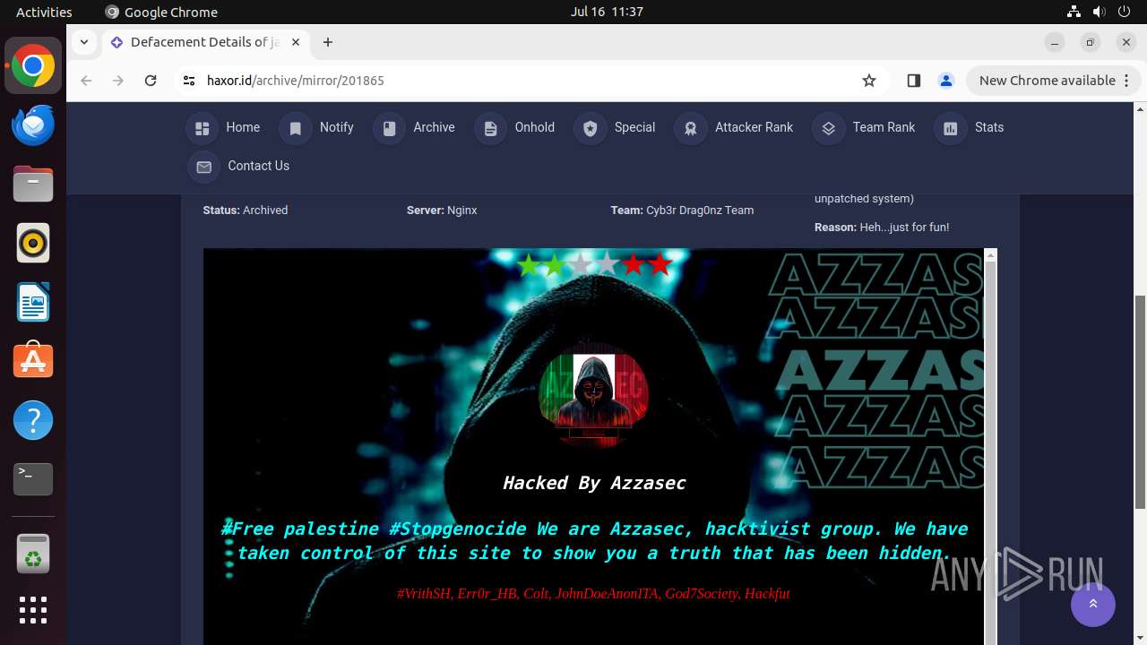Click 'Team: Cyb3r Drag0nz Team' text

[x=682, y=210]
